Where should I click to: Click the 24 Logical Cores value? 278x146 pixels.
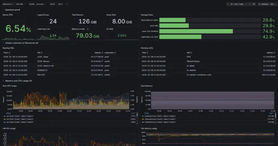[x=53, y=21]
